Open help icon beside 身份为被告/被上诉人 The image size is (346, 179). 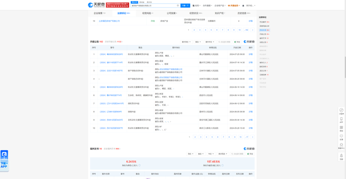[x=222, y=165]
